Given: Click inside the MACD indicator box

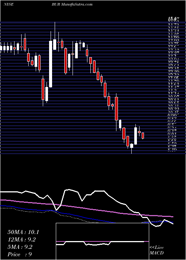Looking at the screenshot, I should coord(102,241).
